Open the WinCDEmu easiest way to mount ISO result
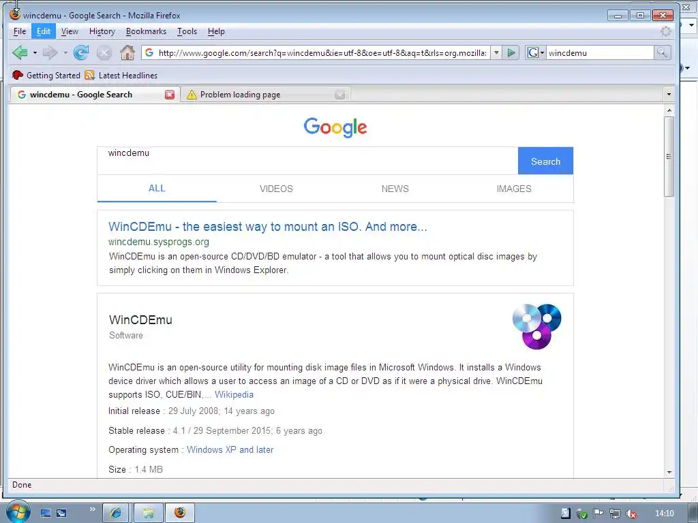Screen dimensions: 698x523 pos(267,226)
